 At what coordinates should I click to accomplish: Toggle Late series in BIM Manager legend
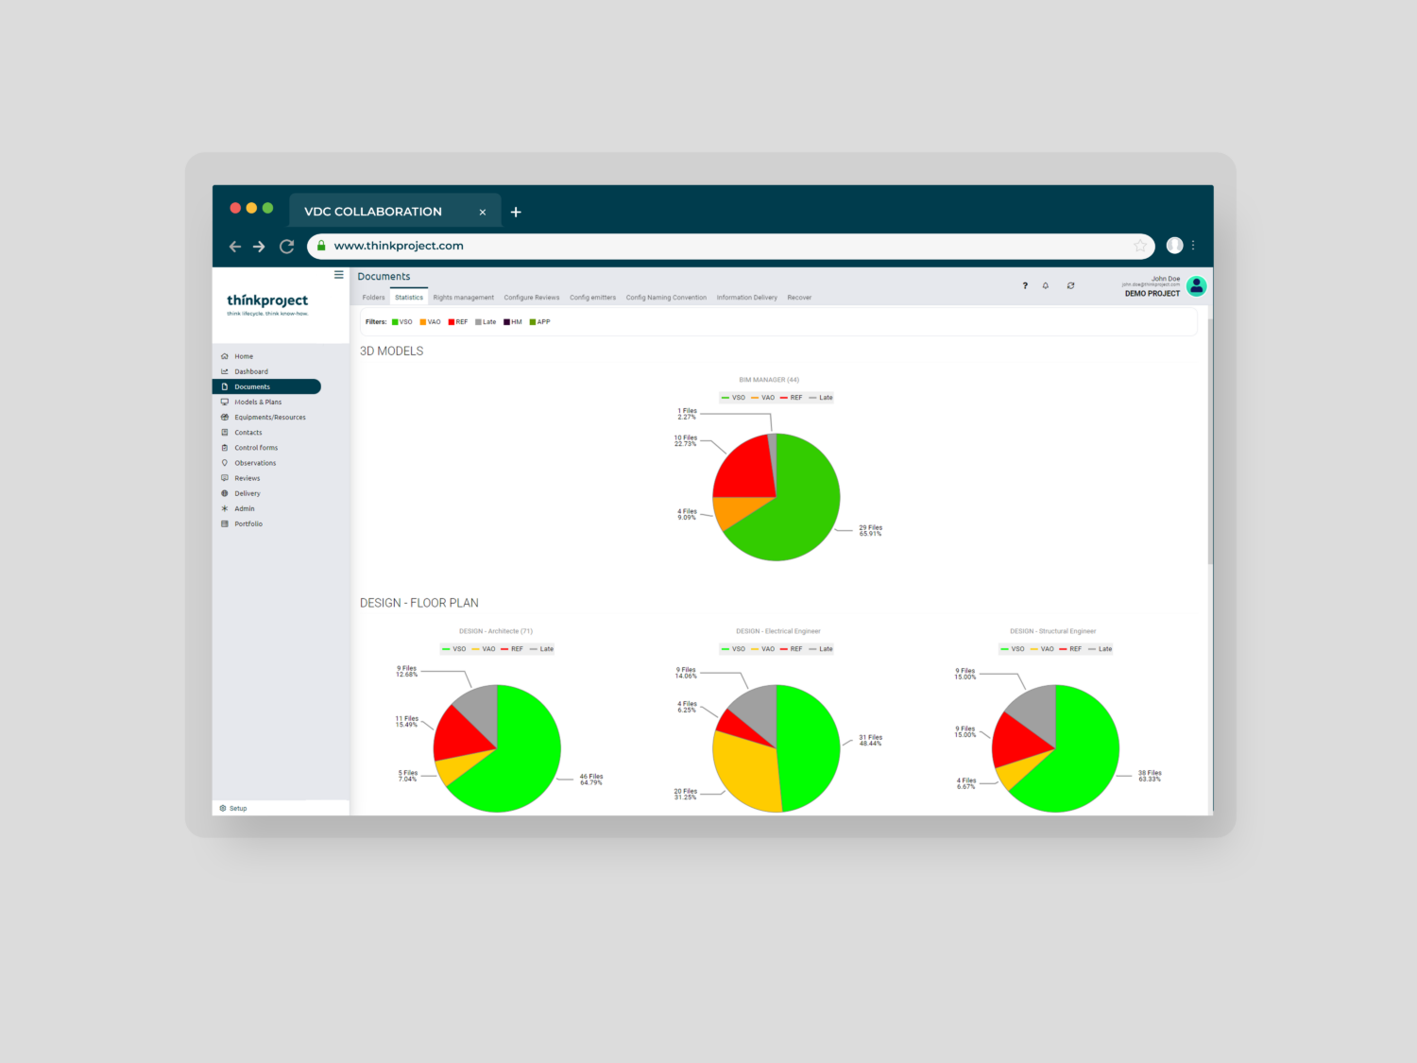pyautogui.click(x=821, y=398)
